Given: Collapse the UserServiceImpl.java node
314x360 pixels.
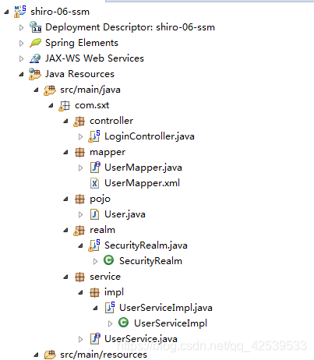Looking at the screenshot, I should [95, 309].
